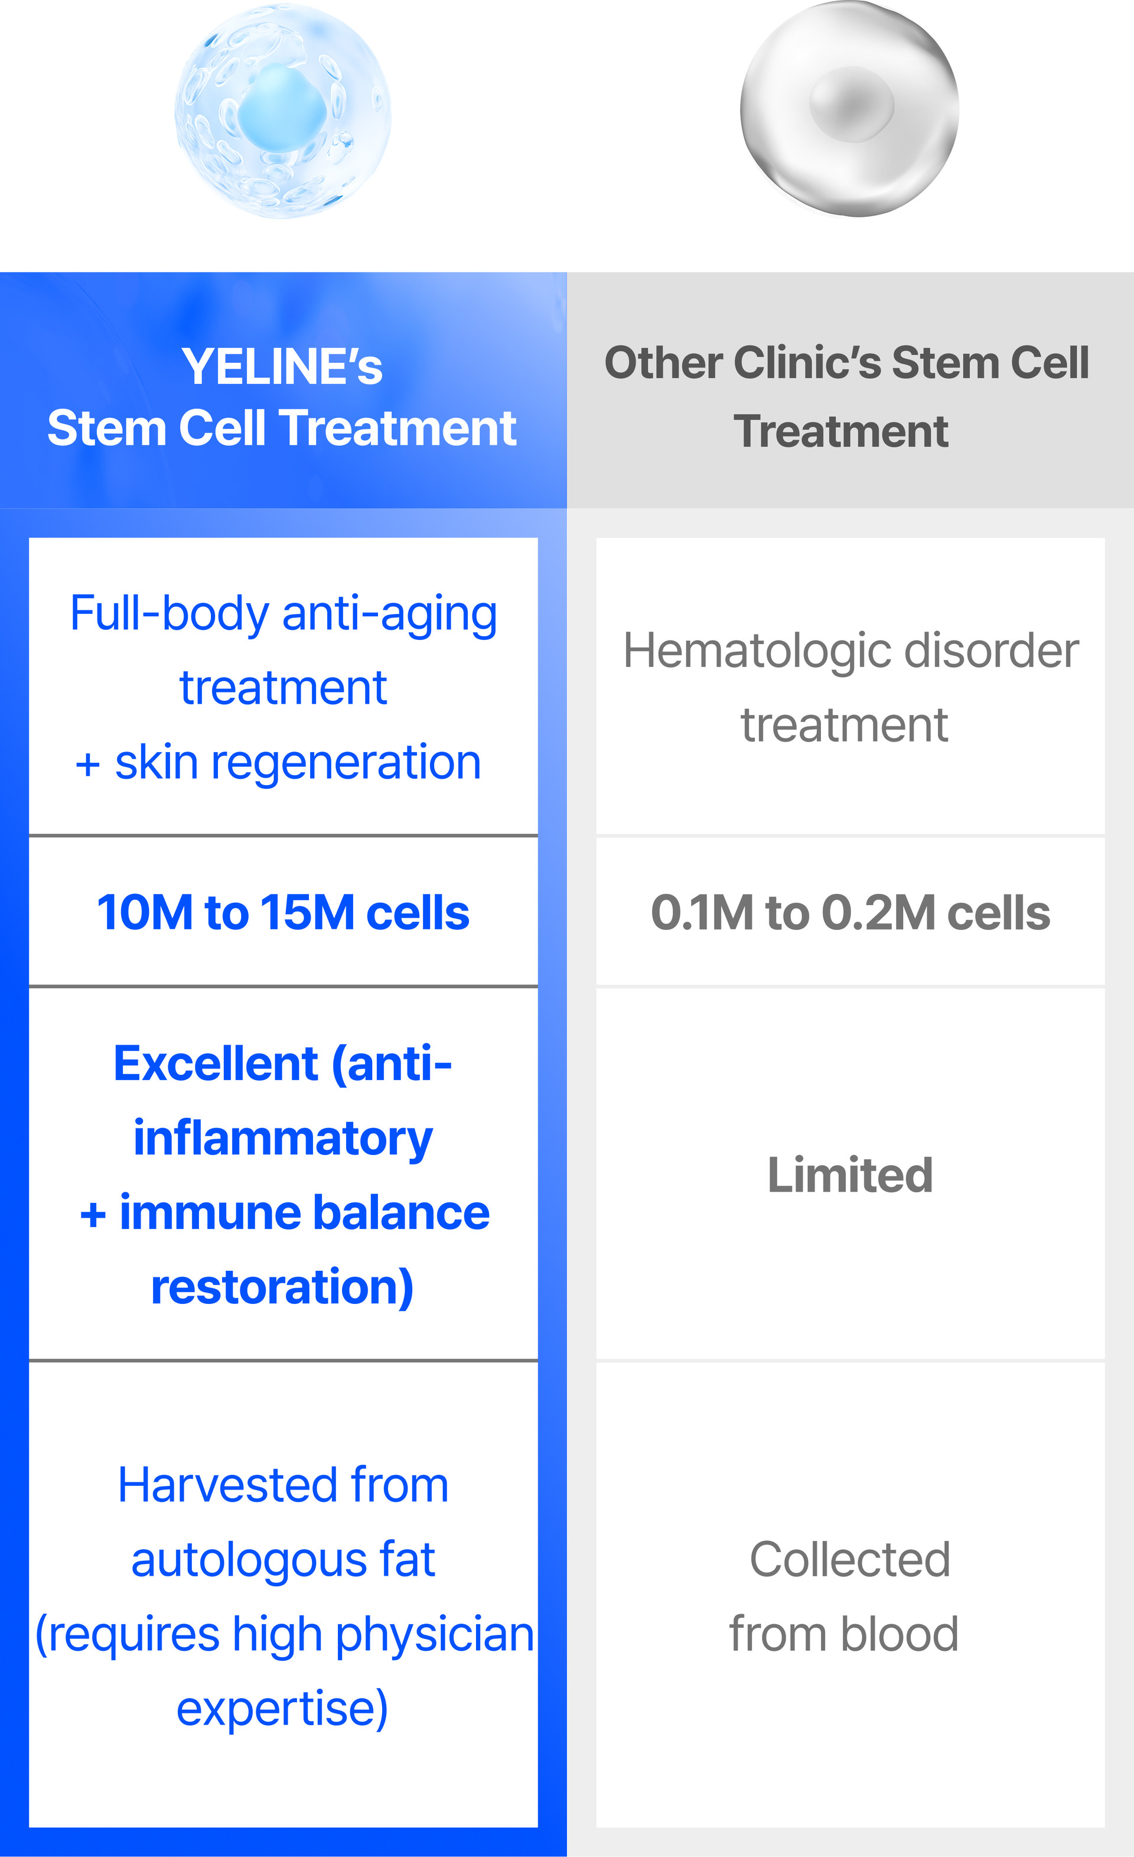The height and width of the screenshot is (1857, 1134).
Task: Select the '0.1M to 0.2M cells' value
Action: click(x=850, y=913)
